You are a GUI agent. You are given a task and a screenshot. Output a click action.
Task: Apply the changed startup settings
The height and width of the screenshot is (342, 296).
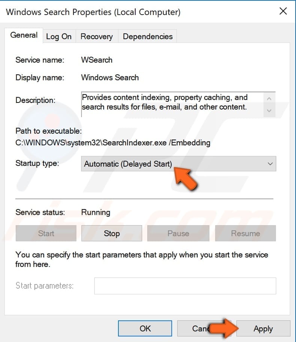(x=263, y=328)
